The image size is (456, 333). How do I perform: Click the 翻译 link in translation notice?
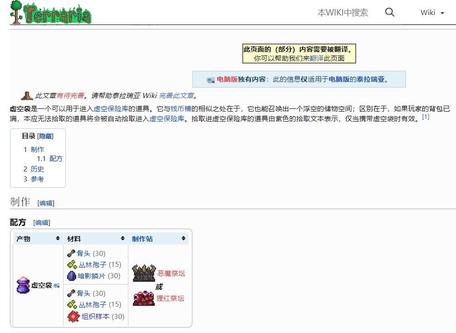pyautogui.click(x=316, y=59)
